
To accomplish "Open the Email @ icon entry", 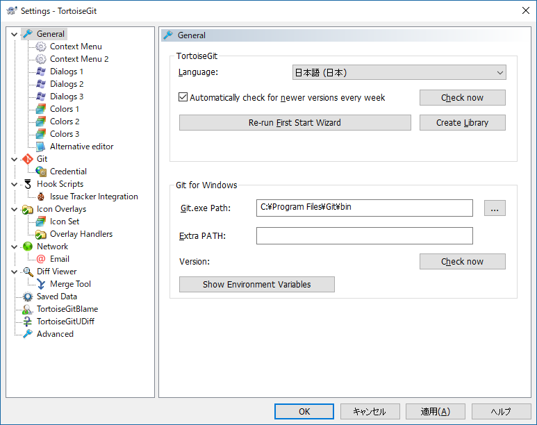I will (x=41, y=259).
